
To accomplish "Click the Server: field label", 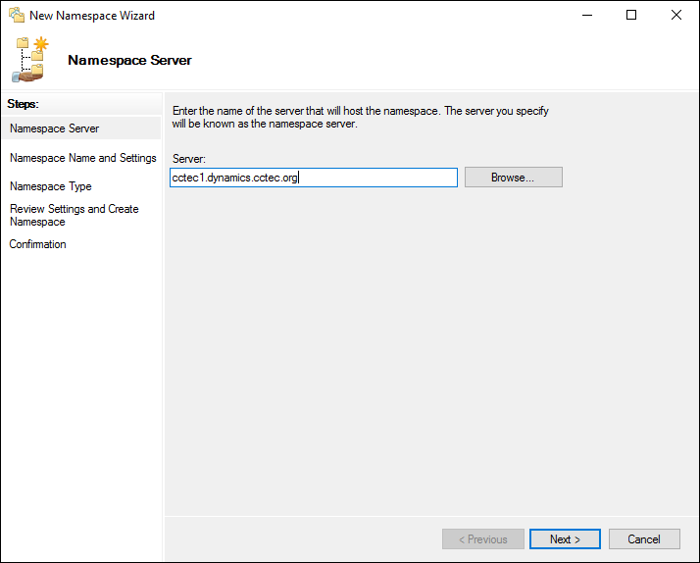I will pyautogui.click(x=189, y=159).
